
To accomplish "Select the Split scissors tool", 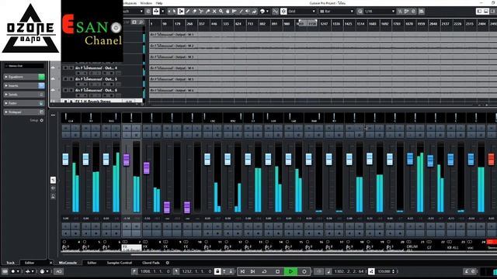I will 201,11.
